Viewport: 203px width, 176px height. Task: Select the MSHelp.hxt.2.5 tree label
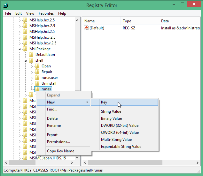click(42, 32)
